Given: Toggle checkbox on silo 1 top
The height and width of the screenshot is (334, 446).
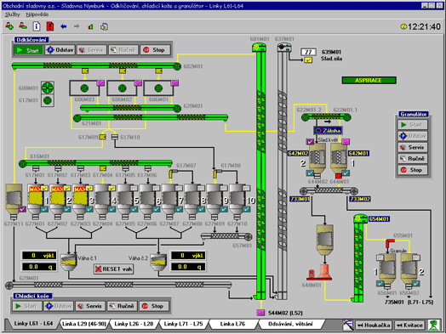Looking at the screenshot, I should point(44,188).
